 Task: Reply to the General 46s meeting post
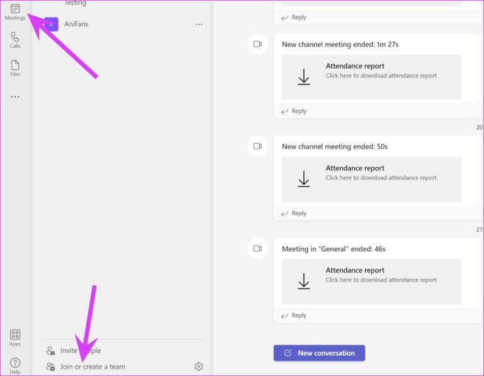[294, 315]
